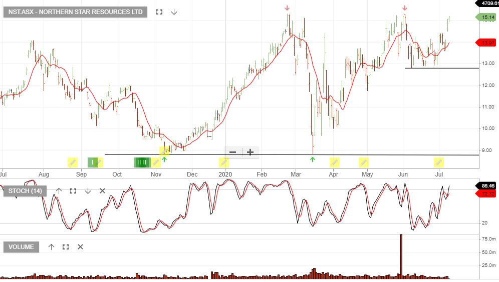Click the red 13.97 moving average tag
499x282 pixels.
click(486, 42)
